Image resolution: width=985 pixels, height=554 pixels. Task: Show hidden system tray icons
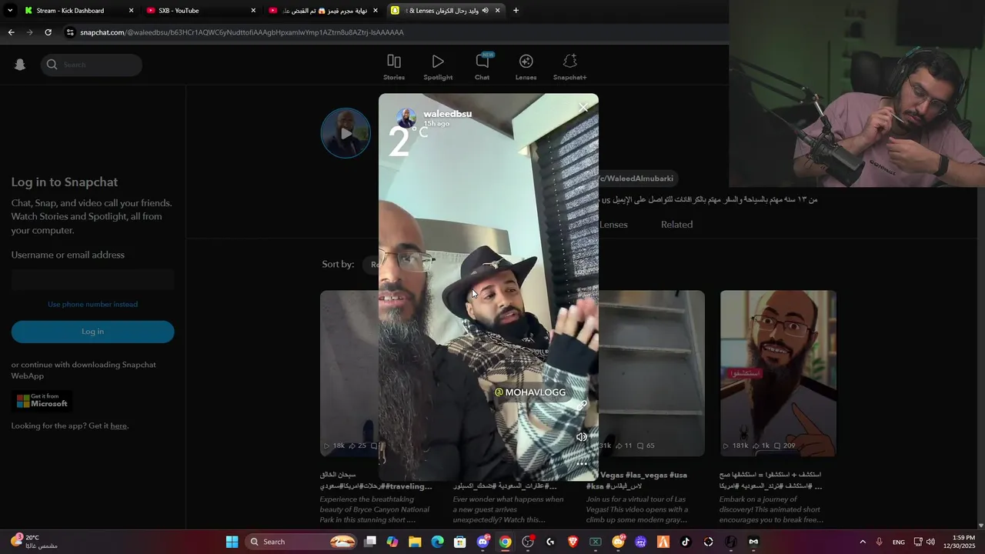[862, 542]
